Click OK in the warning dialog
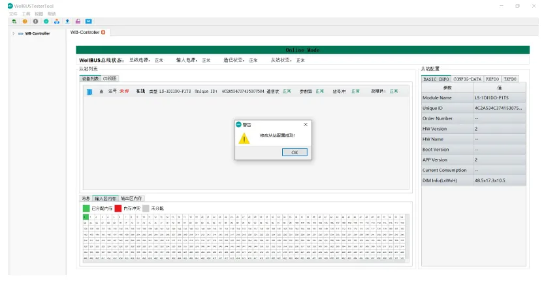Viewport: 544px width, 283px height. tap(295, 152)
